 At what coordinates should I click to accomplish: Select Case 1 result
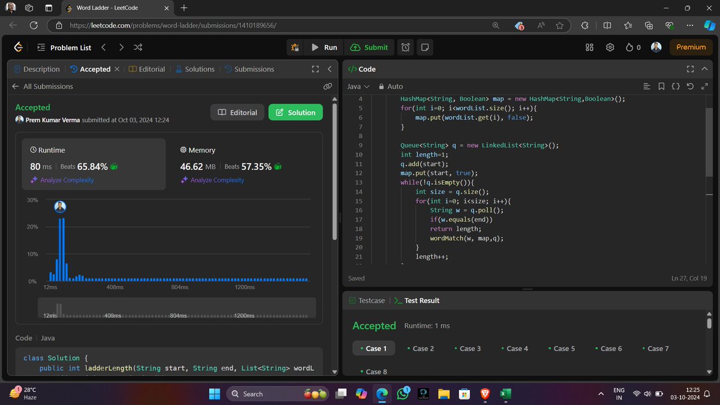373,349
